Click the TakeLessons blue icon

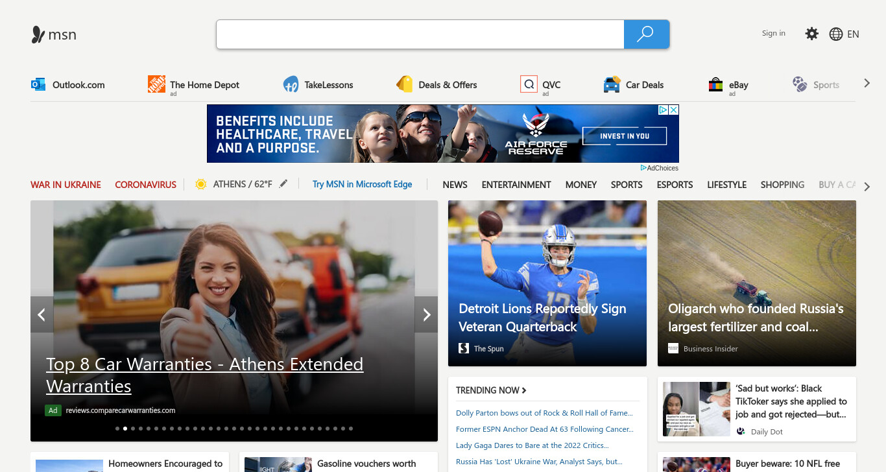[x=291, y=85]
